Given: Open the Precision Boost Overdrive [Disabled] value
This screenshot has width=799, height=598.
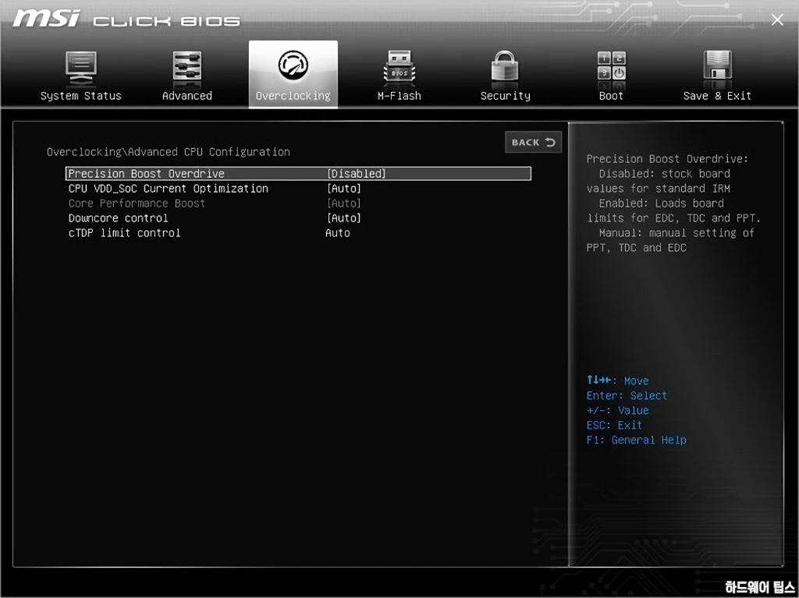Looking at the screenshot, I should pos(356,174).
